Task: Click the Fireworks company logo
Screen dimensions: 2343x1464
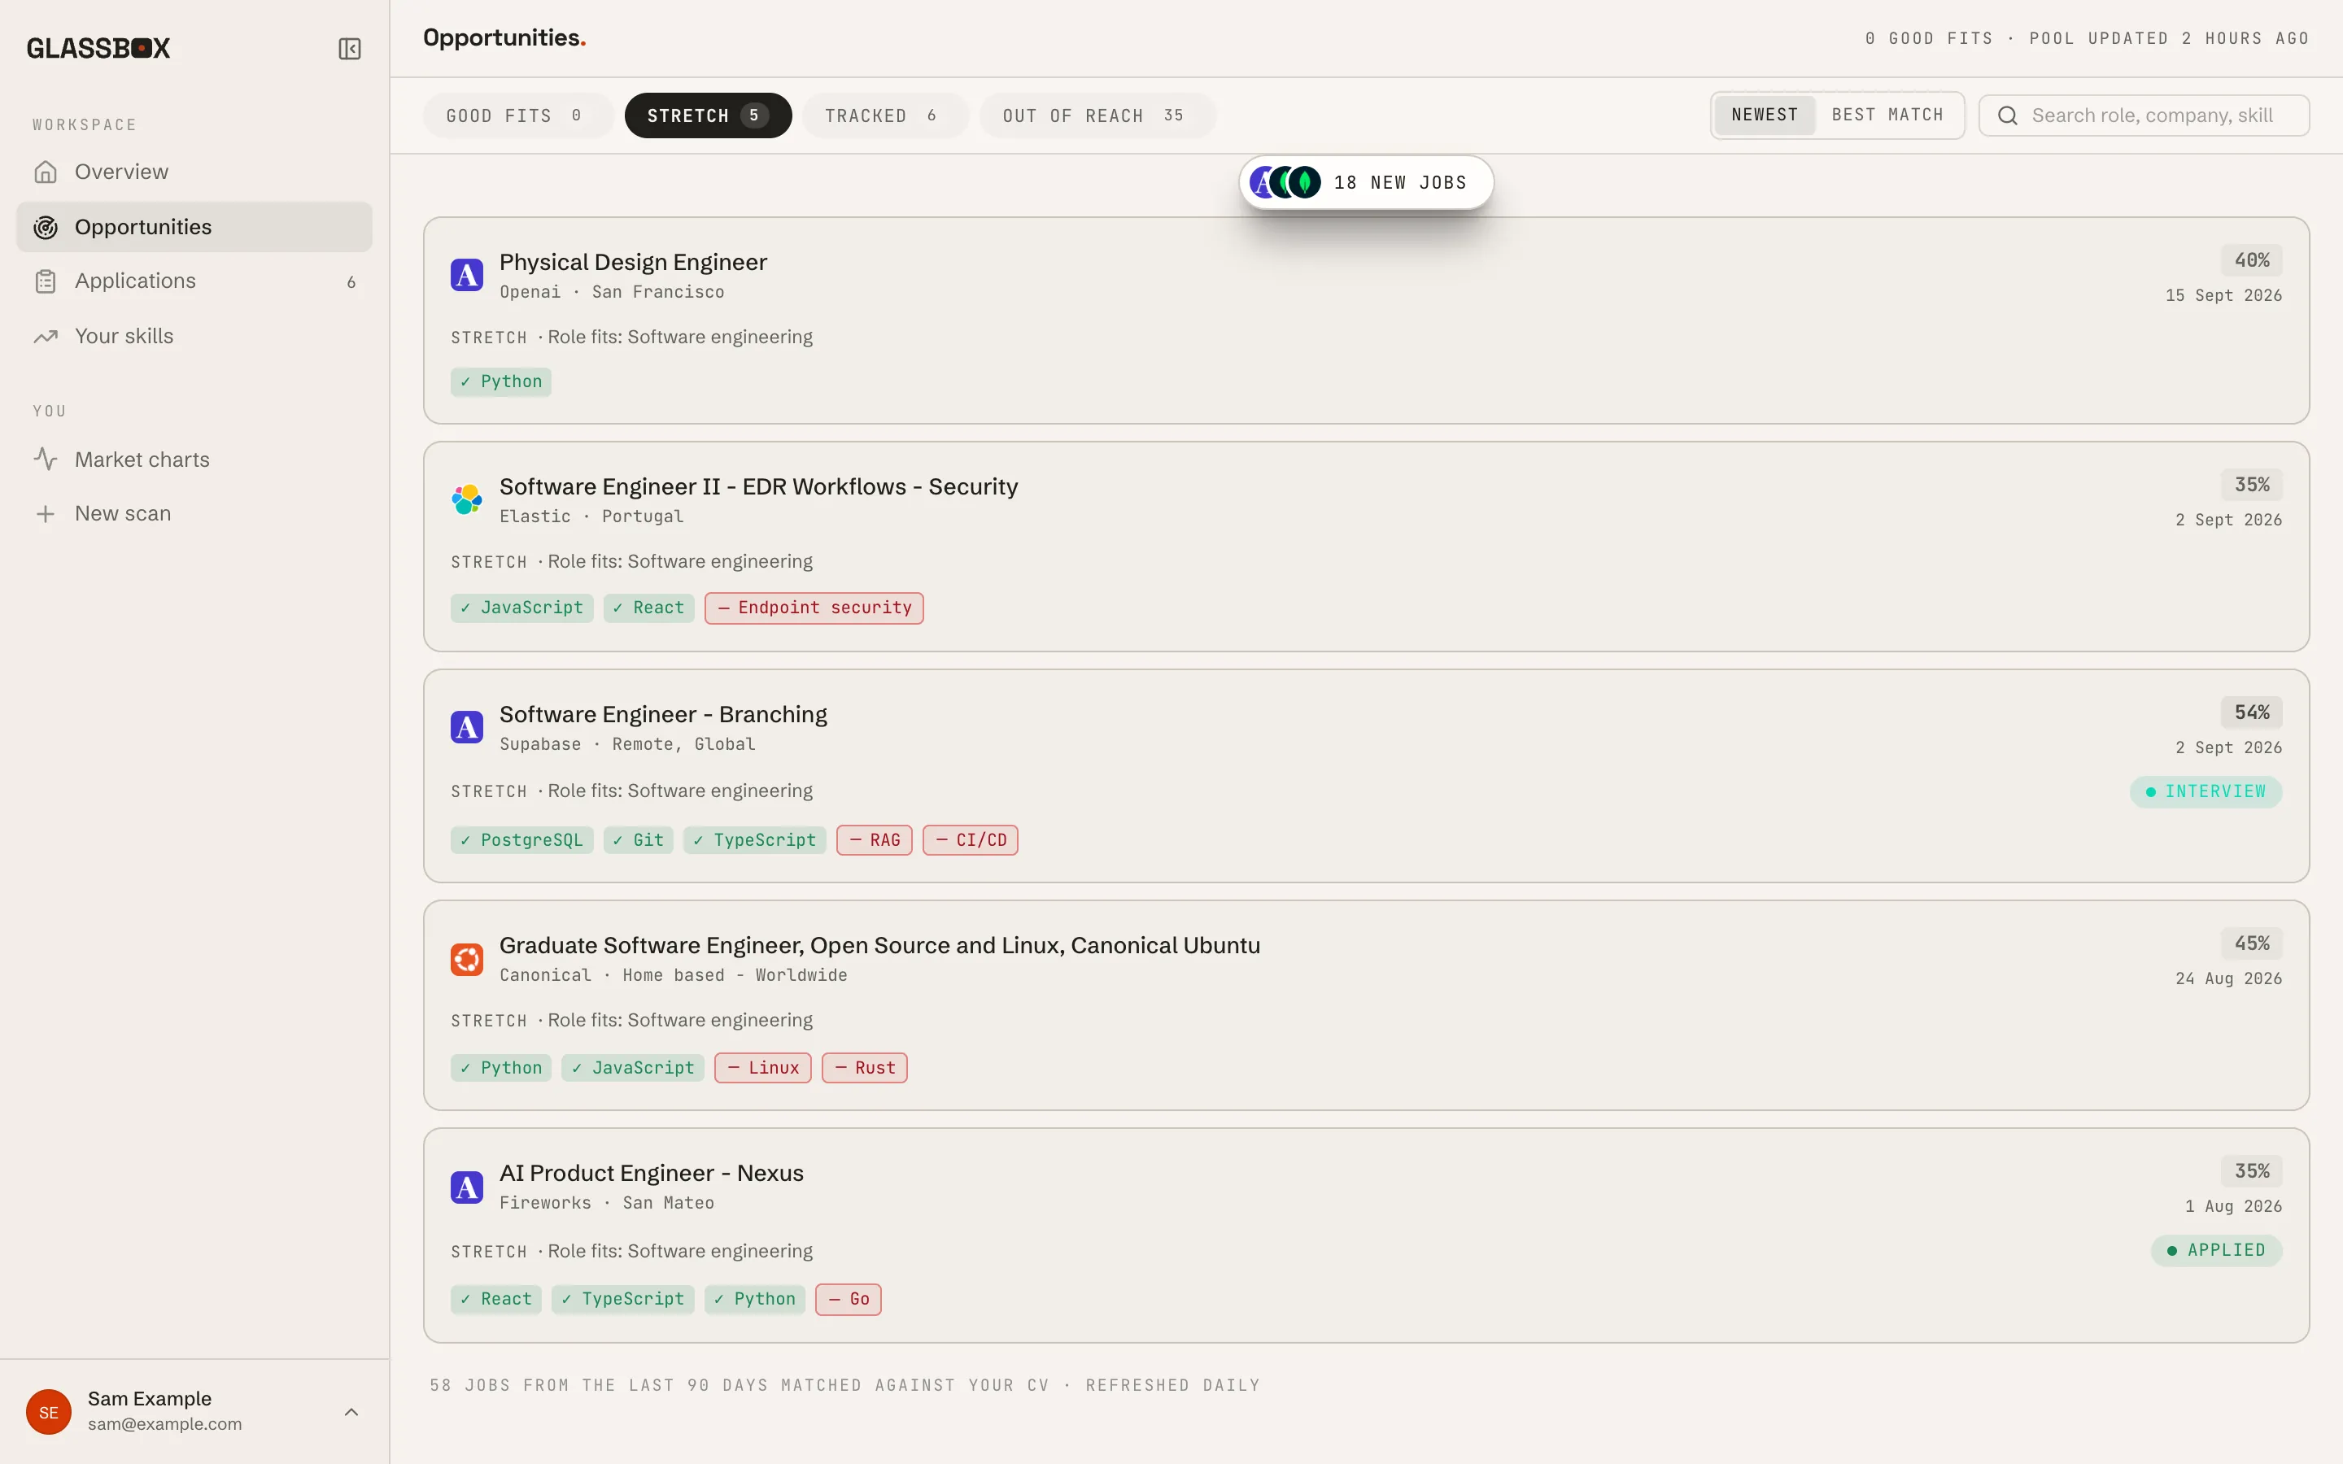Action: pyautogui.click(x=467, y=1186)
